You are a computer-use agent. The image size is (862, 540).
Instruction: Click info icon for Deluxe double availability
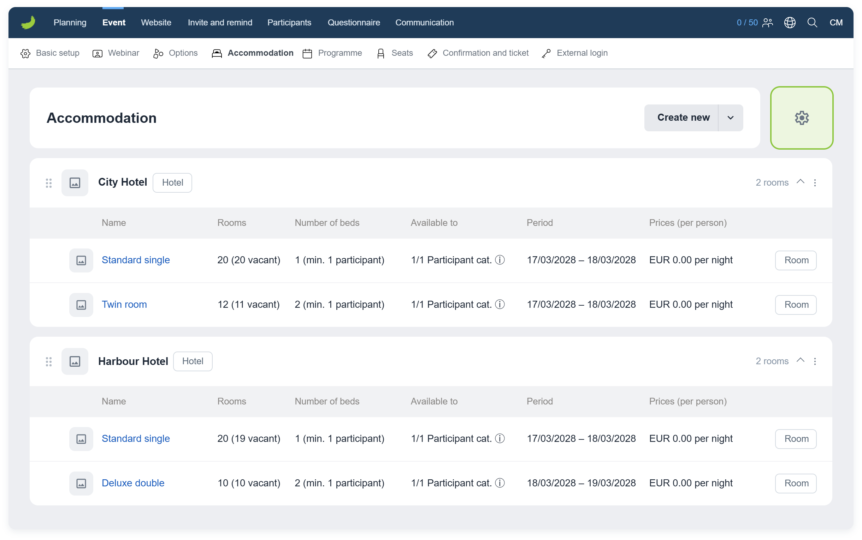click(x=500, y=483)
